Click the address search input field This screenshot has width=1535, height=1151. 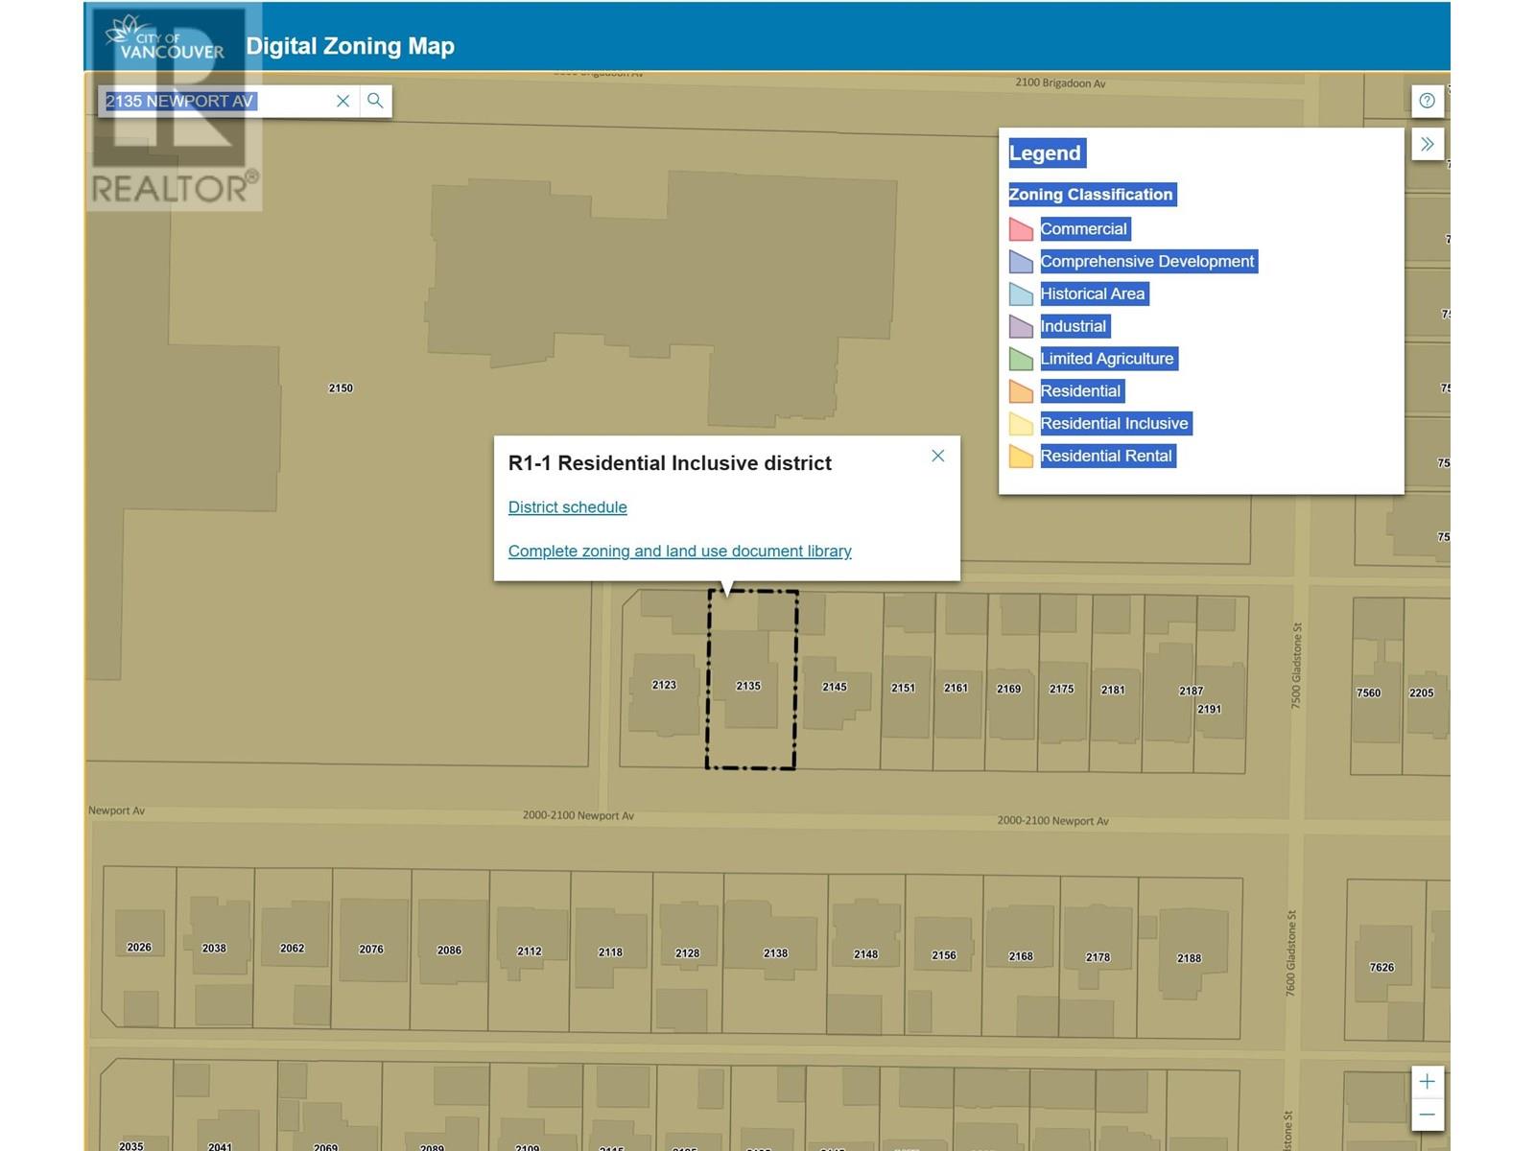coord(216,101)
